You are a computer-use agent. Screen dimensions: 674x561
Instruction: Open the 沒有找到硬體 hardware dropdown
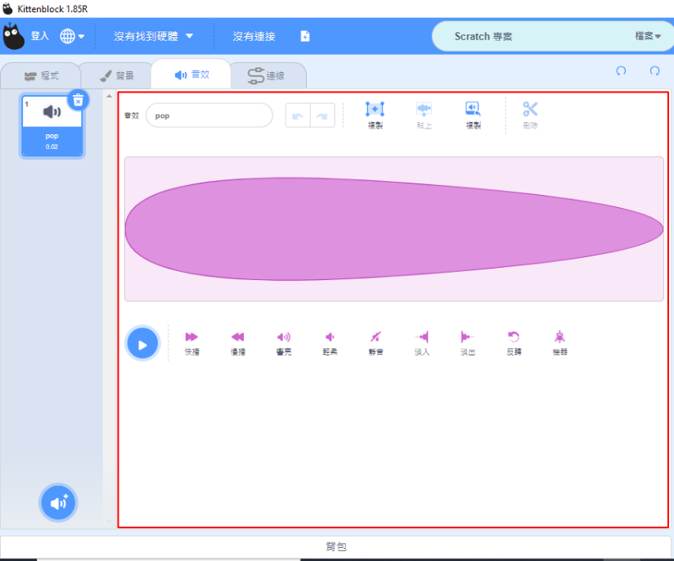click(154, 36)
